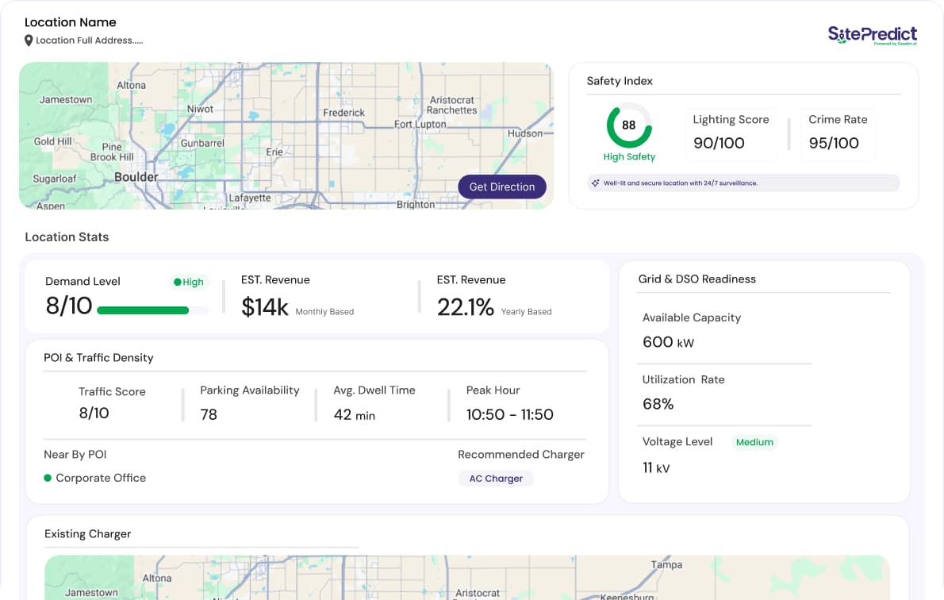Screen dimensions: 944x600
Task: Click the green High demand badge
Action: [189, 282]
